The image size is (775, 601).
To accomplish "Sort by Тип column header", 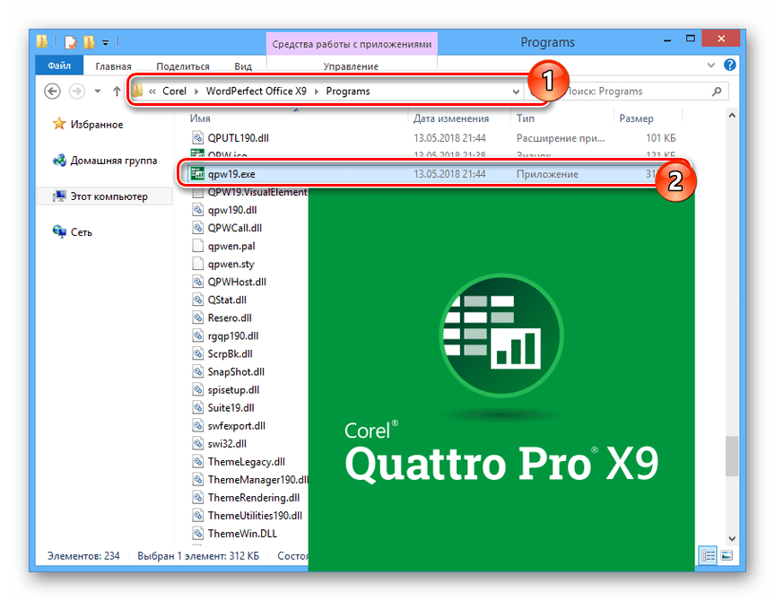I will (x=526, y=118).
